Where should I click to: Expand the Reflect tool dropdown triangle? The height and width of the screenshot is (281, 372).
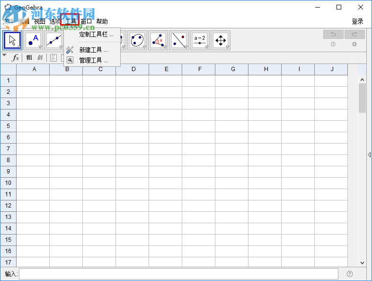(186, 47)
